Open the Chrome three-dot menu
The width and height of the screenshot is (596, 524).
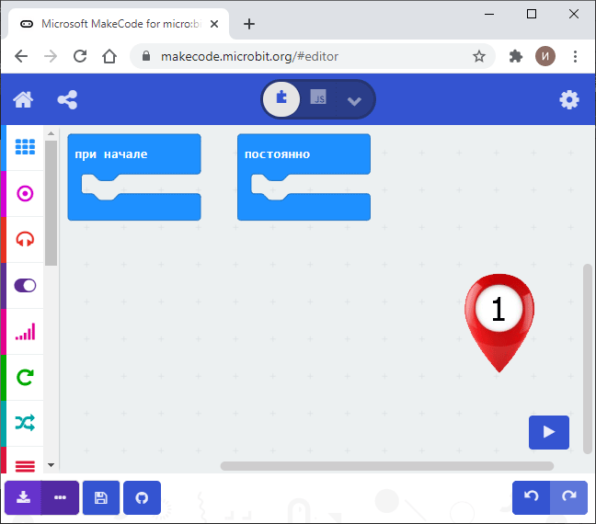point(575,56)
